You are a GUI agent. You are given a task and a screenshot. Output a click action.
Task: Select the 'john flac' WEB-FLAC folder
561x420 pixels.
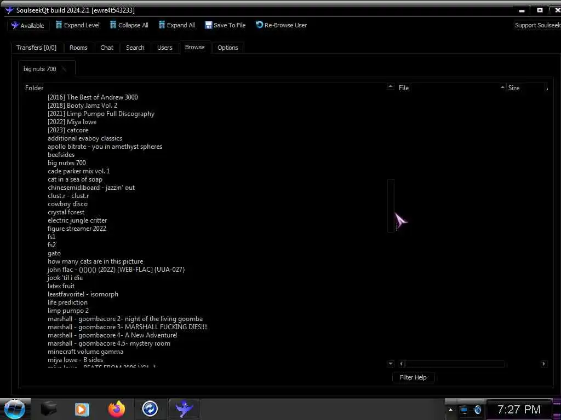click(116, 270)
